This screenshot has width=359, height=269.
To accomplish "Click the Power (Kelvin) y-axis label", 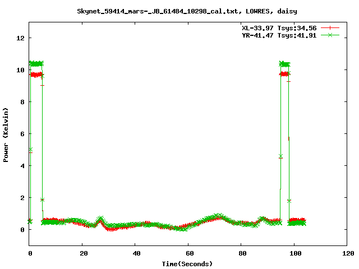I will (x=6, y=134).
